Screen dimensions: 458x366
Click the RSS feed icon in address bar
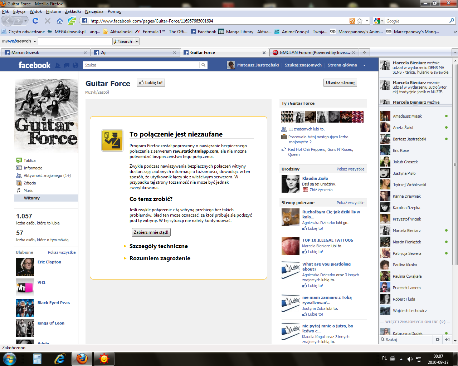pyautogui.click(x=352, y=21)
